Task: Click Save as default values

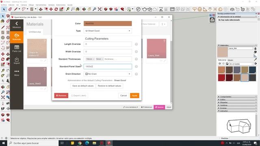Action: 83,86
